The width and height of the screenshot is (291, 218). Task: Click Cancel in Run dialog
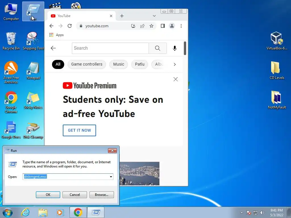click(75, 195)
